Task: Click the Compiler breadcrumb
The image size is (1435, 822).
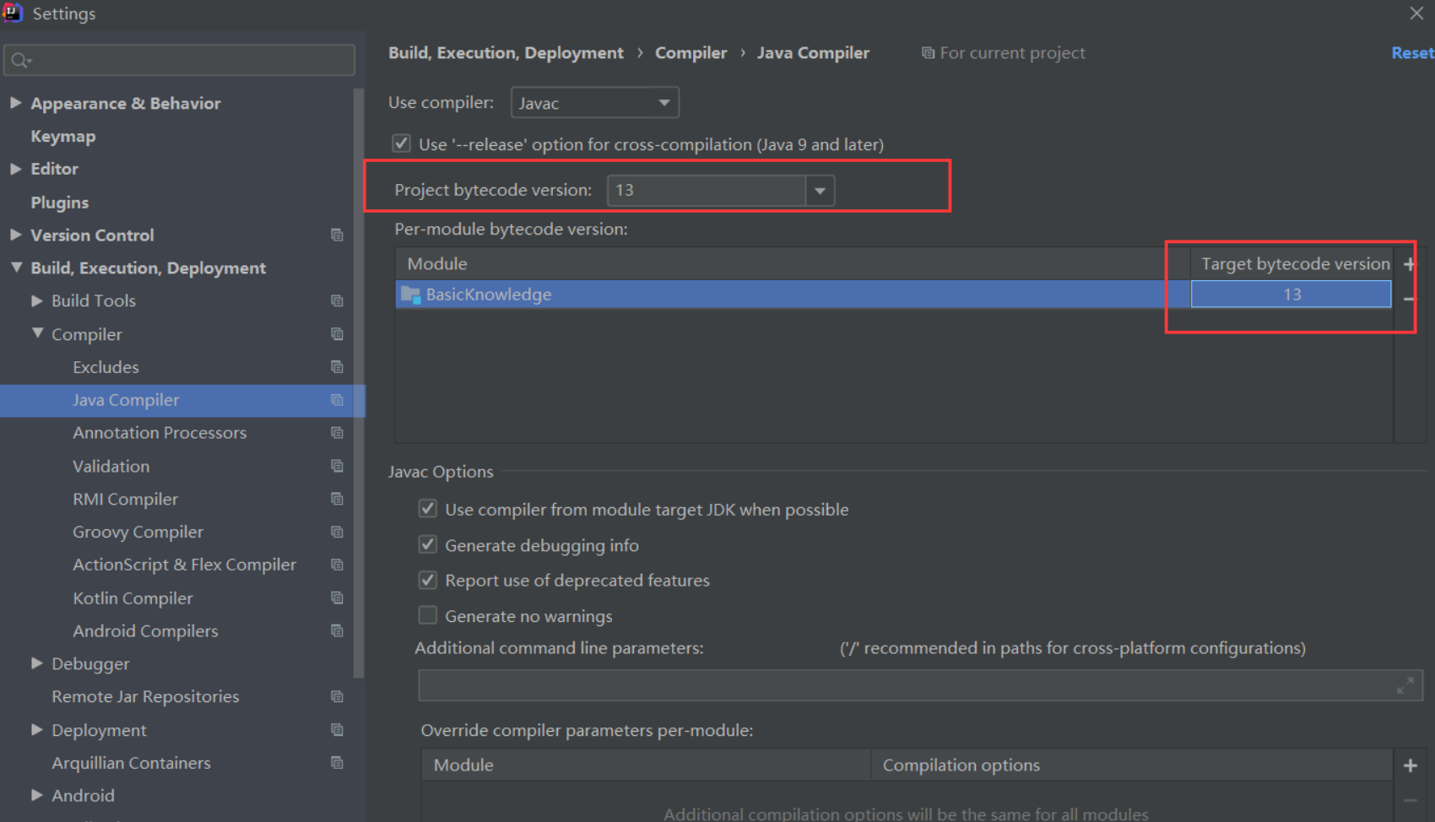Action: (x=690, y=53)
